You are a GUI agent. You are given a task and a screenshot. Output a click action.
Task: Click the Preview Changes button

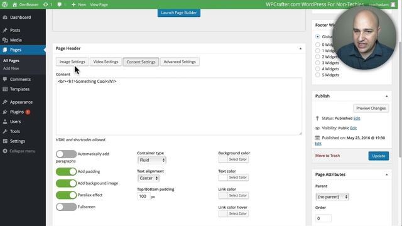371,108
